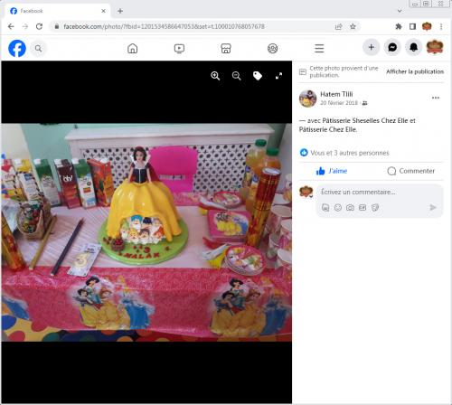Zoom out of the photo
Image resolution: width=452 pixels, height=405 pixels.
[237, 76]
